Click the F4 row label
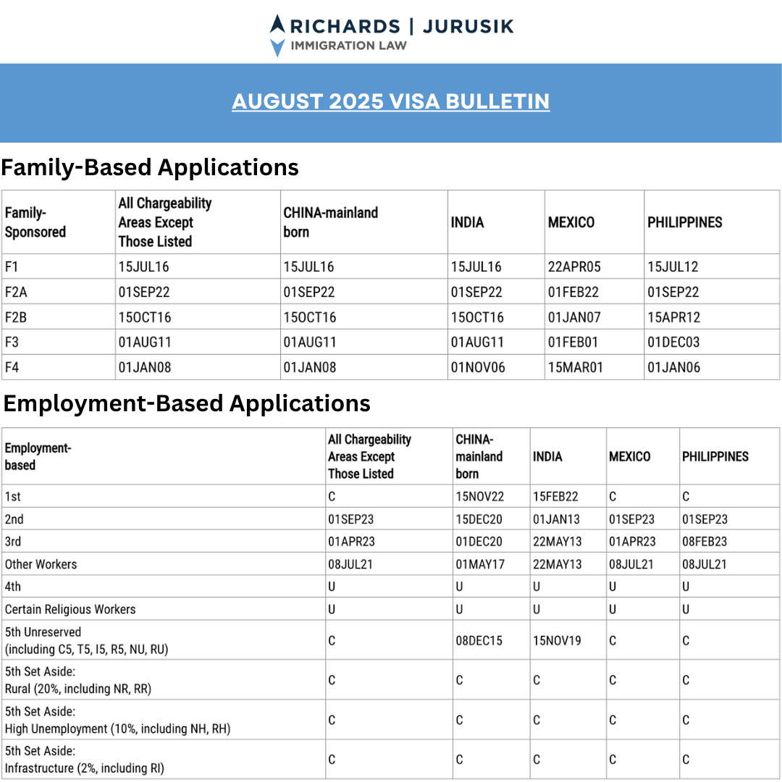 point(12,368)
